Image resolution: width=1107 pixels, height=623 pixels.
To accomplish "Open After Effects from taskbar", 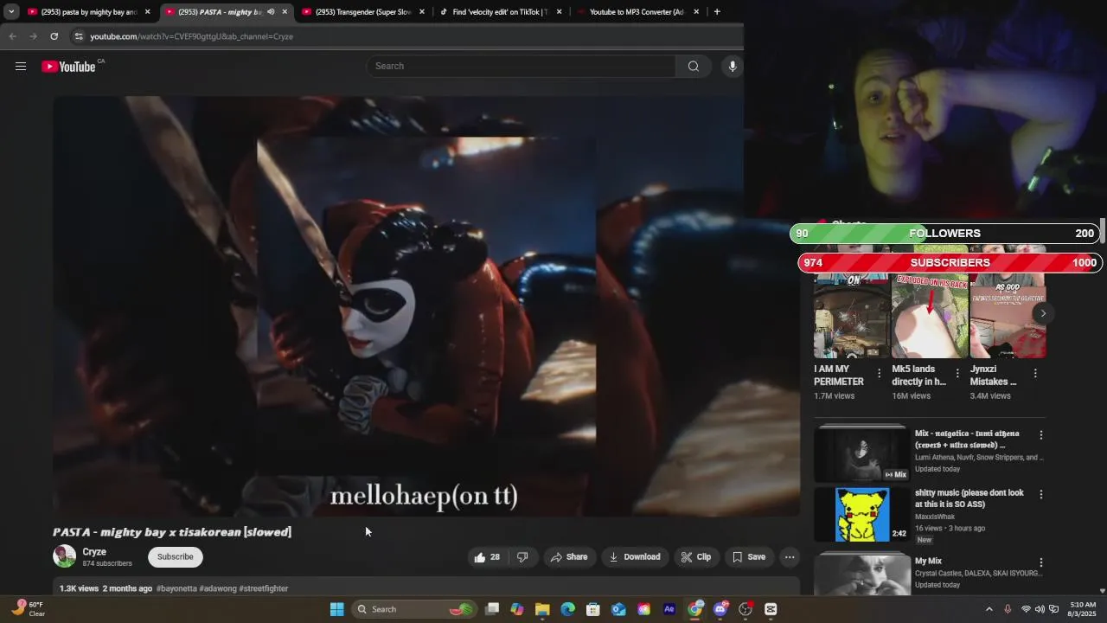I will [x=669, y=609].
